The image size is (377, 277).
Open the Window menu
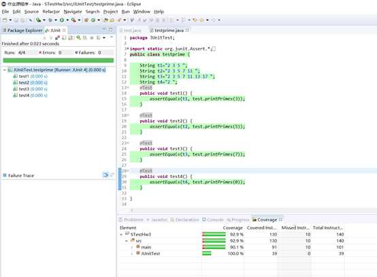coord(142,12)
